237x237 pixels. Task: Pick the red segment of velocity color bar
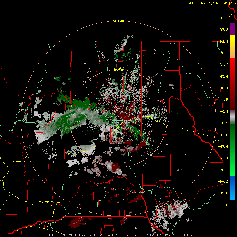[x=233, y=84]
